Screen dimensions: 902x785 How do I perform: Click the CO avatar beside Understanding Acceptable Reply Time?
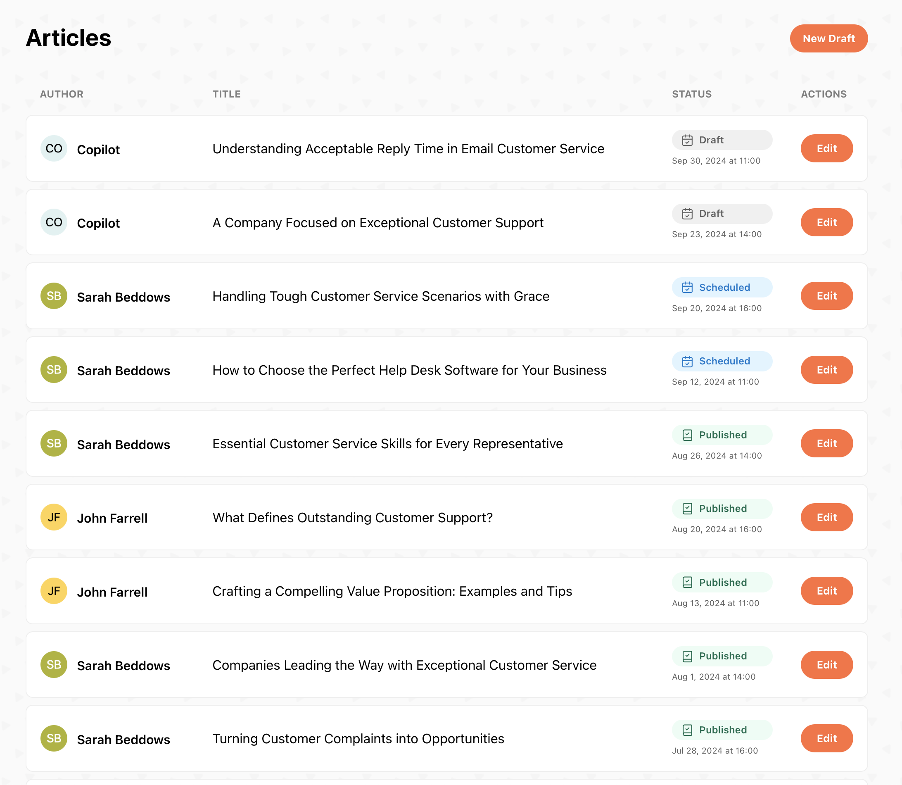tap(54, 148)
